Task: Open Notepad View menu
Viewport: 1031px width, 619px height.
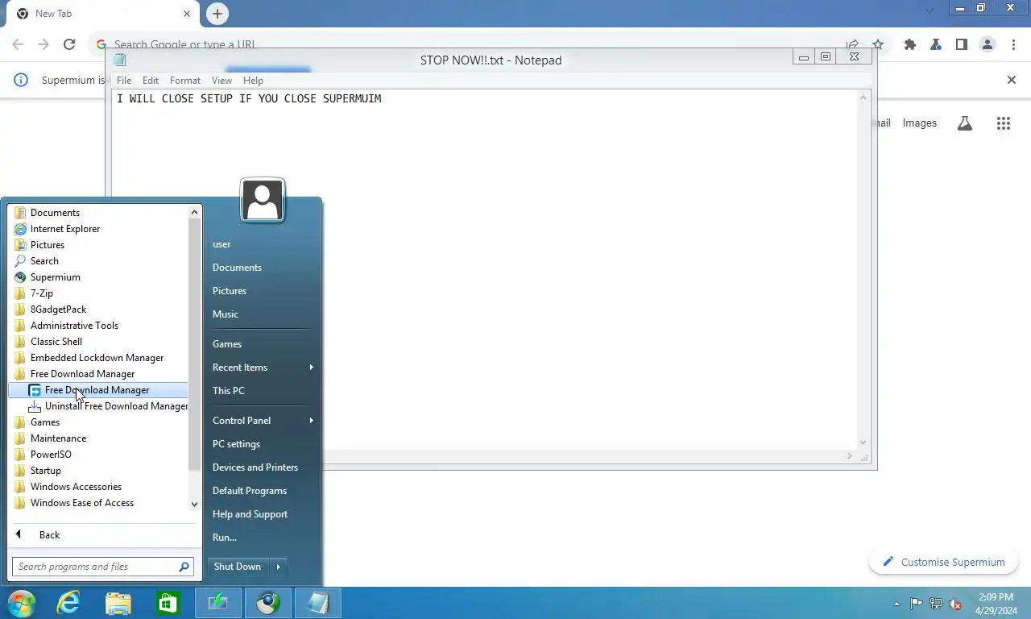Action: (x=222, y=81)
